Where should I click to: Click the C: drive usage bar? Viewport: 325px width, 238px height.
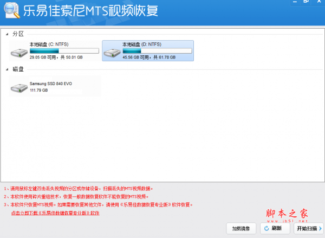coord(64,51)
